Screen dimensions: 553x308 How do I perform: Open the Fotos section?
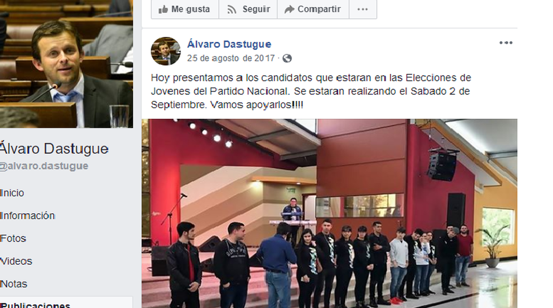13,238
